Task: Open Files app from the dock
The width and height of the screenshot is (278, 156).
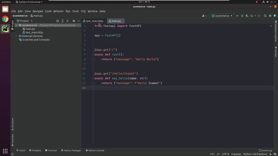Action: coord(5,9)
